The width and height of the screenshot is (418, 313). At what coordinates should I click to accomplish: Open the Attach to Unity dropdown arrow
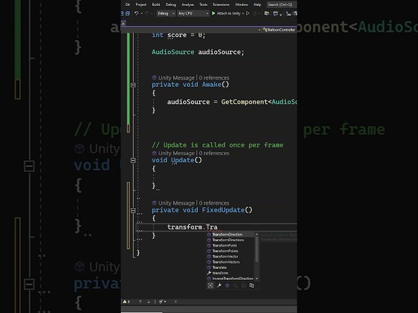pyautogui.click(x=243, y=13)
